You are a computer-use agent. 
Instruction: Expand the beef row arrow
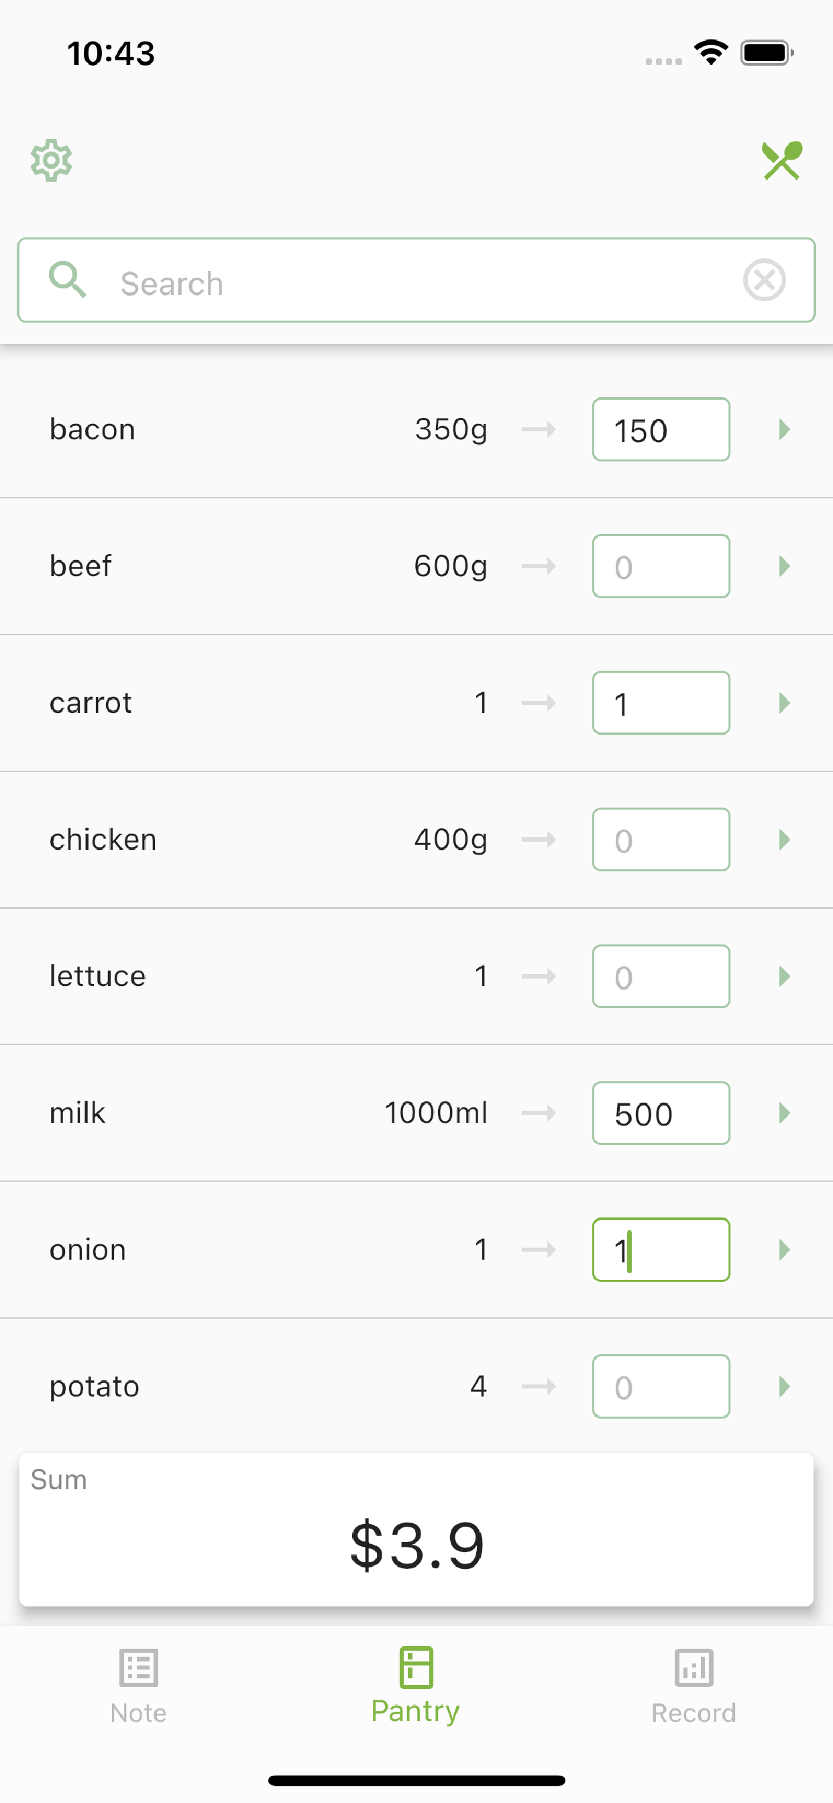[x=784, y=565]
